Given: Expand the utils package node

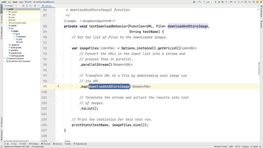Looking at the screenshot, I should 14,39.
